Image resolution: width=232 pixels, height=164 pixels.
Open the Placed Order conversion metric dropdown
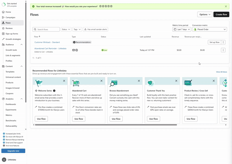[209, 29]
